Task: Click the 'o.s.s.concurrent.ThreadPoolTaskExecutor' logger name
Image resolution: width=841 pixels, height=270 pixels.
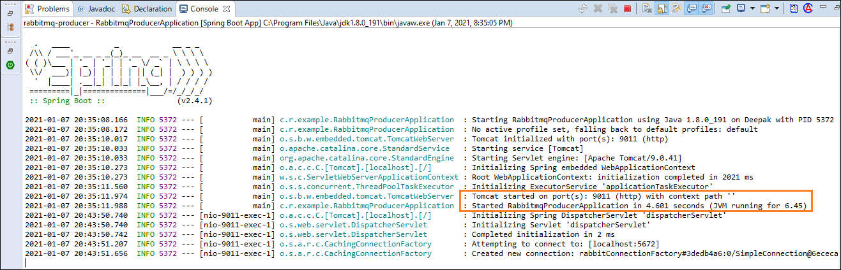Action: [367, 187]
